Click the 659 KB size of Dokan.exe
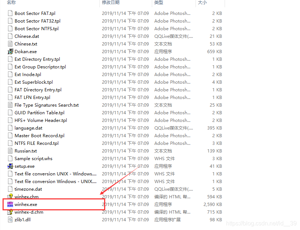Screen dimensions: 300x230 tap(214, 51)
